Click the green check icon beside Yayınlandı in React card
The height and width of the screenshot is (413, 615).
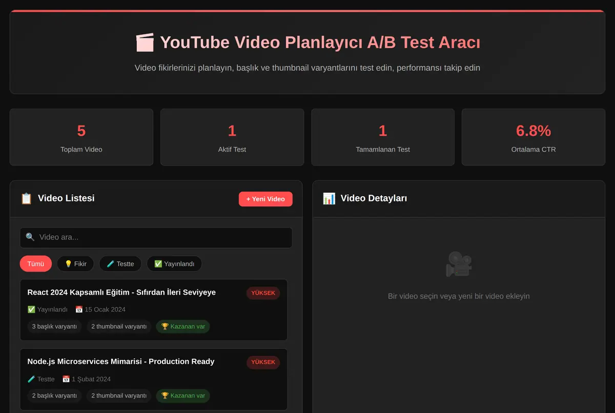coord(31,309)
